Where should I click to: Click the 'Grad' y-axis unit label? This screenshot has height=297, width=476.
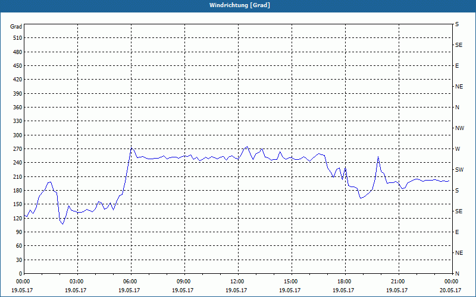[16, 27]
